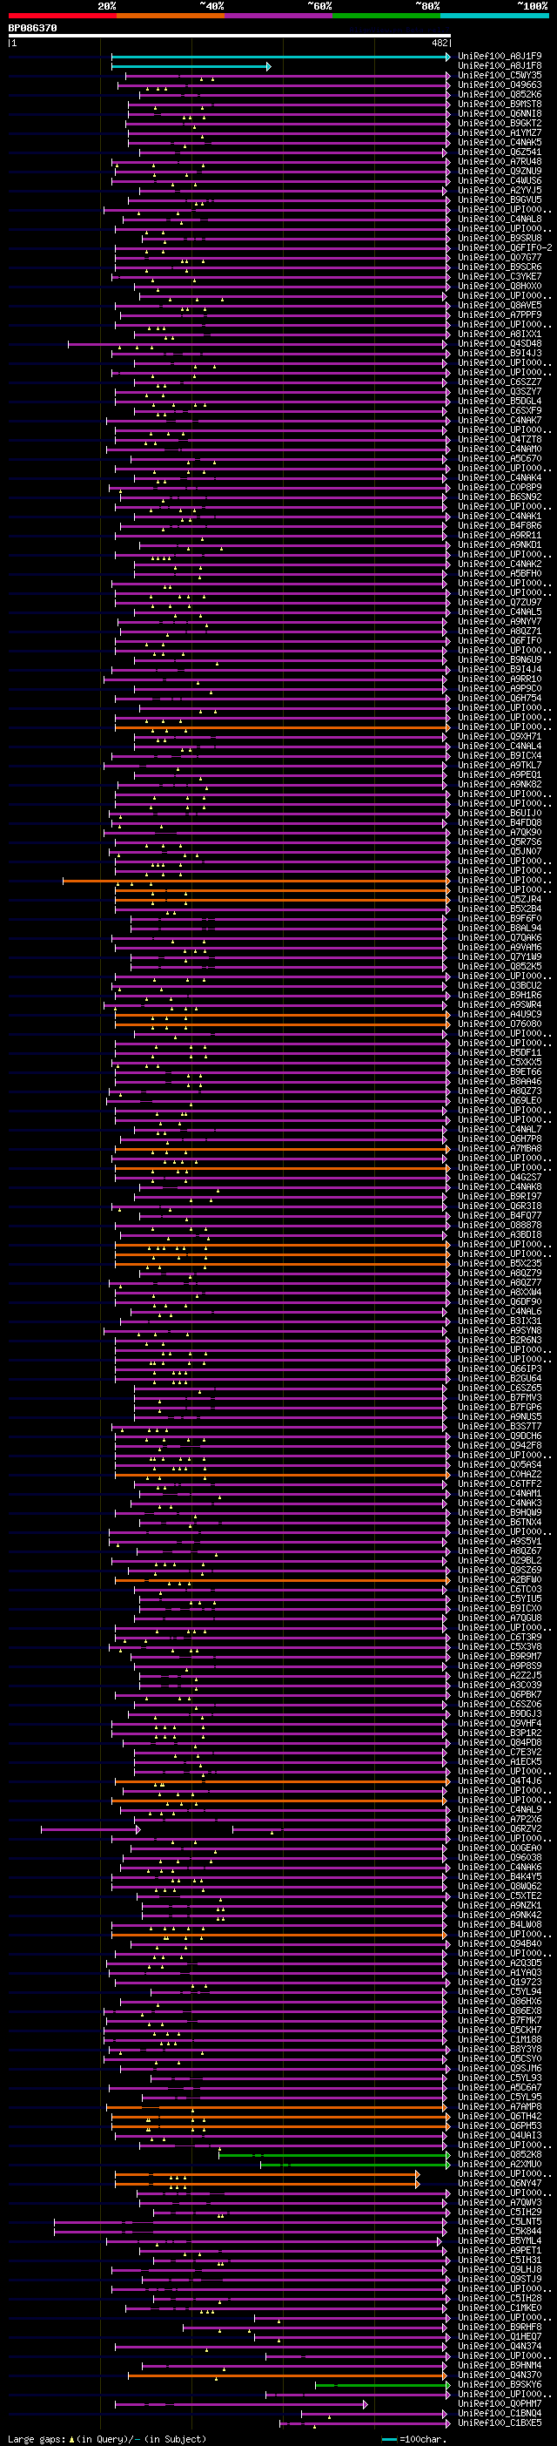The image size is (557, 2446).
Task: Click the UniRef100_C4WUS6 label
Action: click(x=499, y=180)
